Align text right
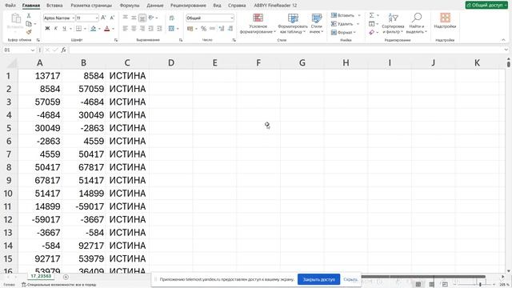This screenshot has height=288, width=512. [142, 29]
